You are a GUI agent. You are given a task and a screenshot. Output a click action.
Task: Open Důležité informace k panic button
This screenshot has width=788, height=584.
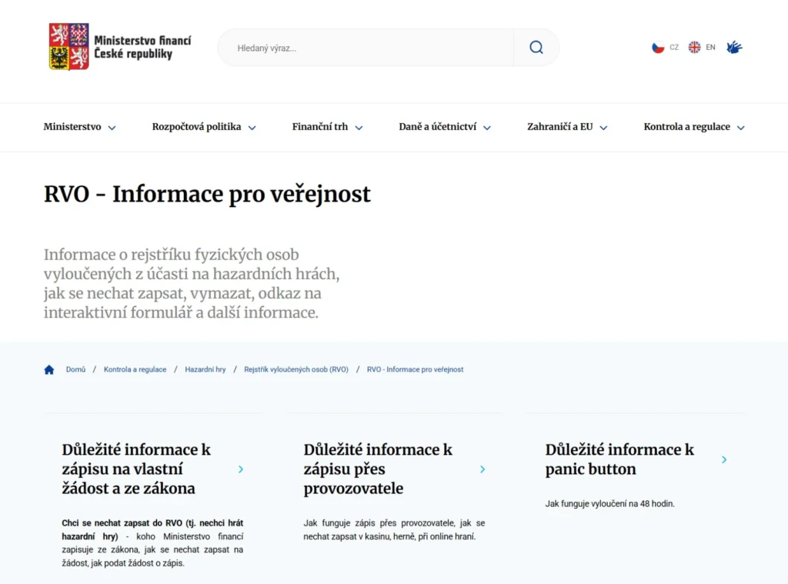(619, 459)
